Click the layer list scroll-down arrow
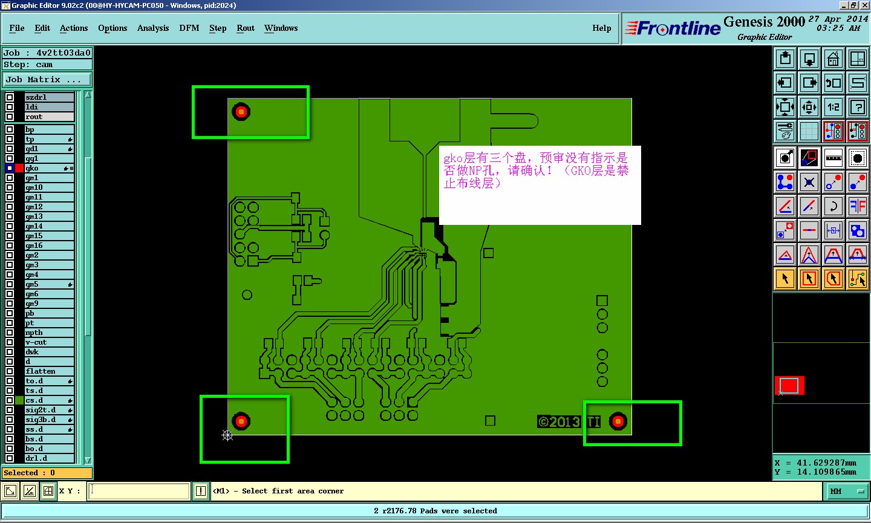 click(x=88, y=460)
